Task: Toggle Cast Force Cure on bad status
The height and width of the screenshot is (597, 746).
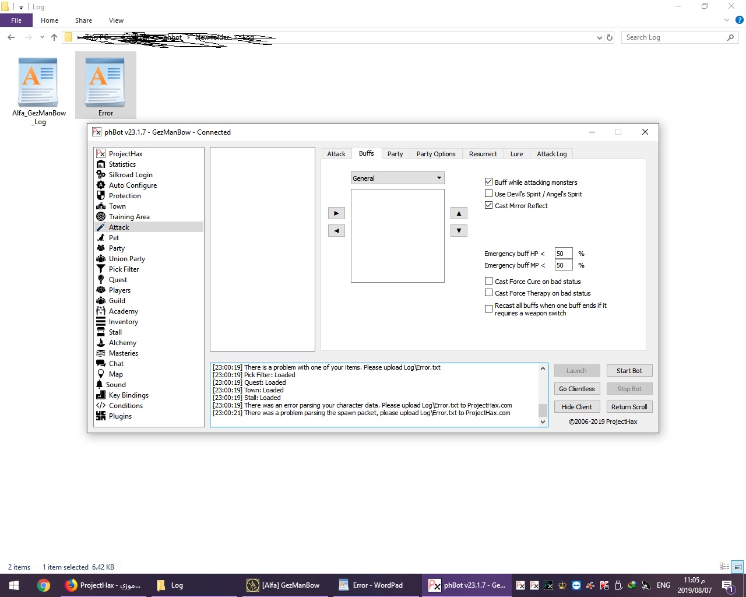Action: tap(489, 281)
